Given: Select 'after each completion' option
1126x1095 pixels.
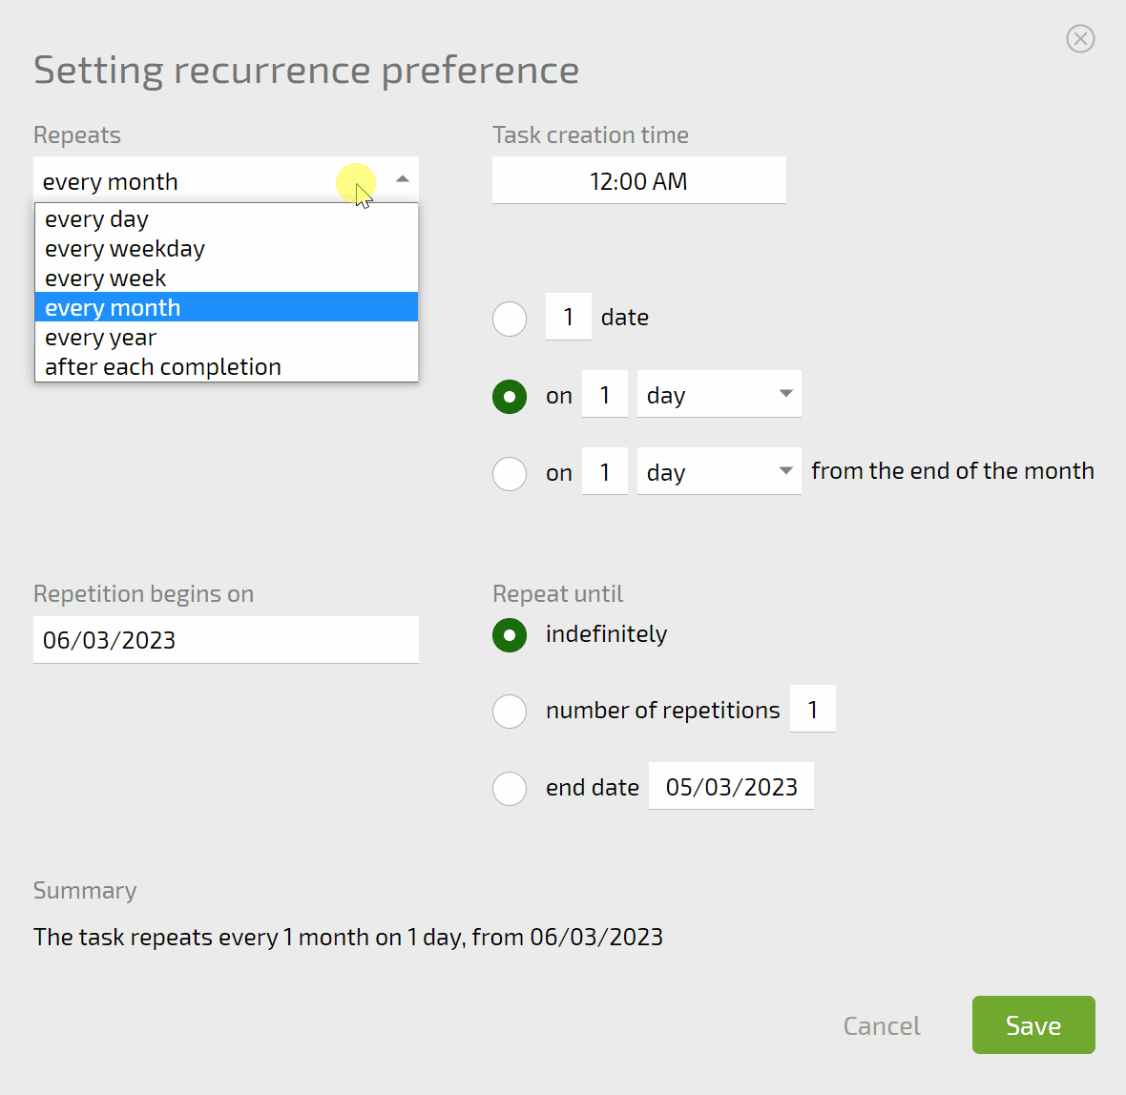Looking at the screenshot, I should (x=163, y=367).
